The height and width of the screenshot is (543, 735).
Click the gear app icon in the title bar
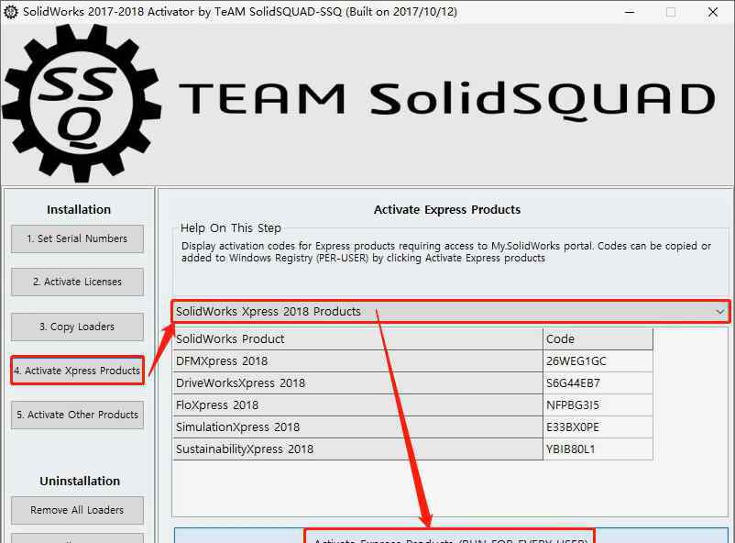[x=10, y=12]
